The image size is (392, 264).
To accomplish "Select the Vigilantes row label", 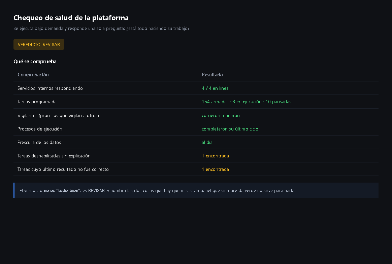I will tap(58, 115).
